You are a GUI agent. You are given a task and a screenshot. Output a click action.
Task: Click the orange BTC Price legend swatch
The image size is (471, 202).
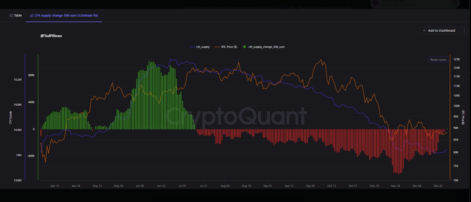pos(217,47)
